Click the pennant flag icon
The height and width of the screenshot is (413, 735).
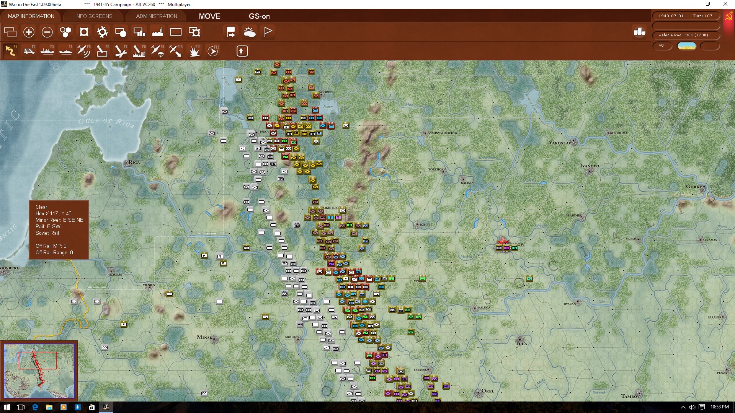tap(268, 32)
